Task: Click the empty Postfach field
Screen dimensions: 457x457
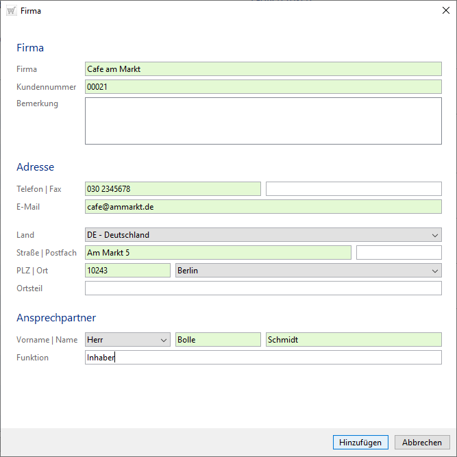Action: [x=399, y=253]
